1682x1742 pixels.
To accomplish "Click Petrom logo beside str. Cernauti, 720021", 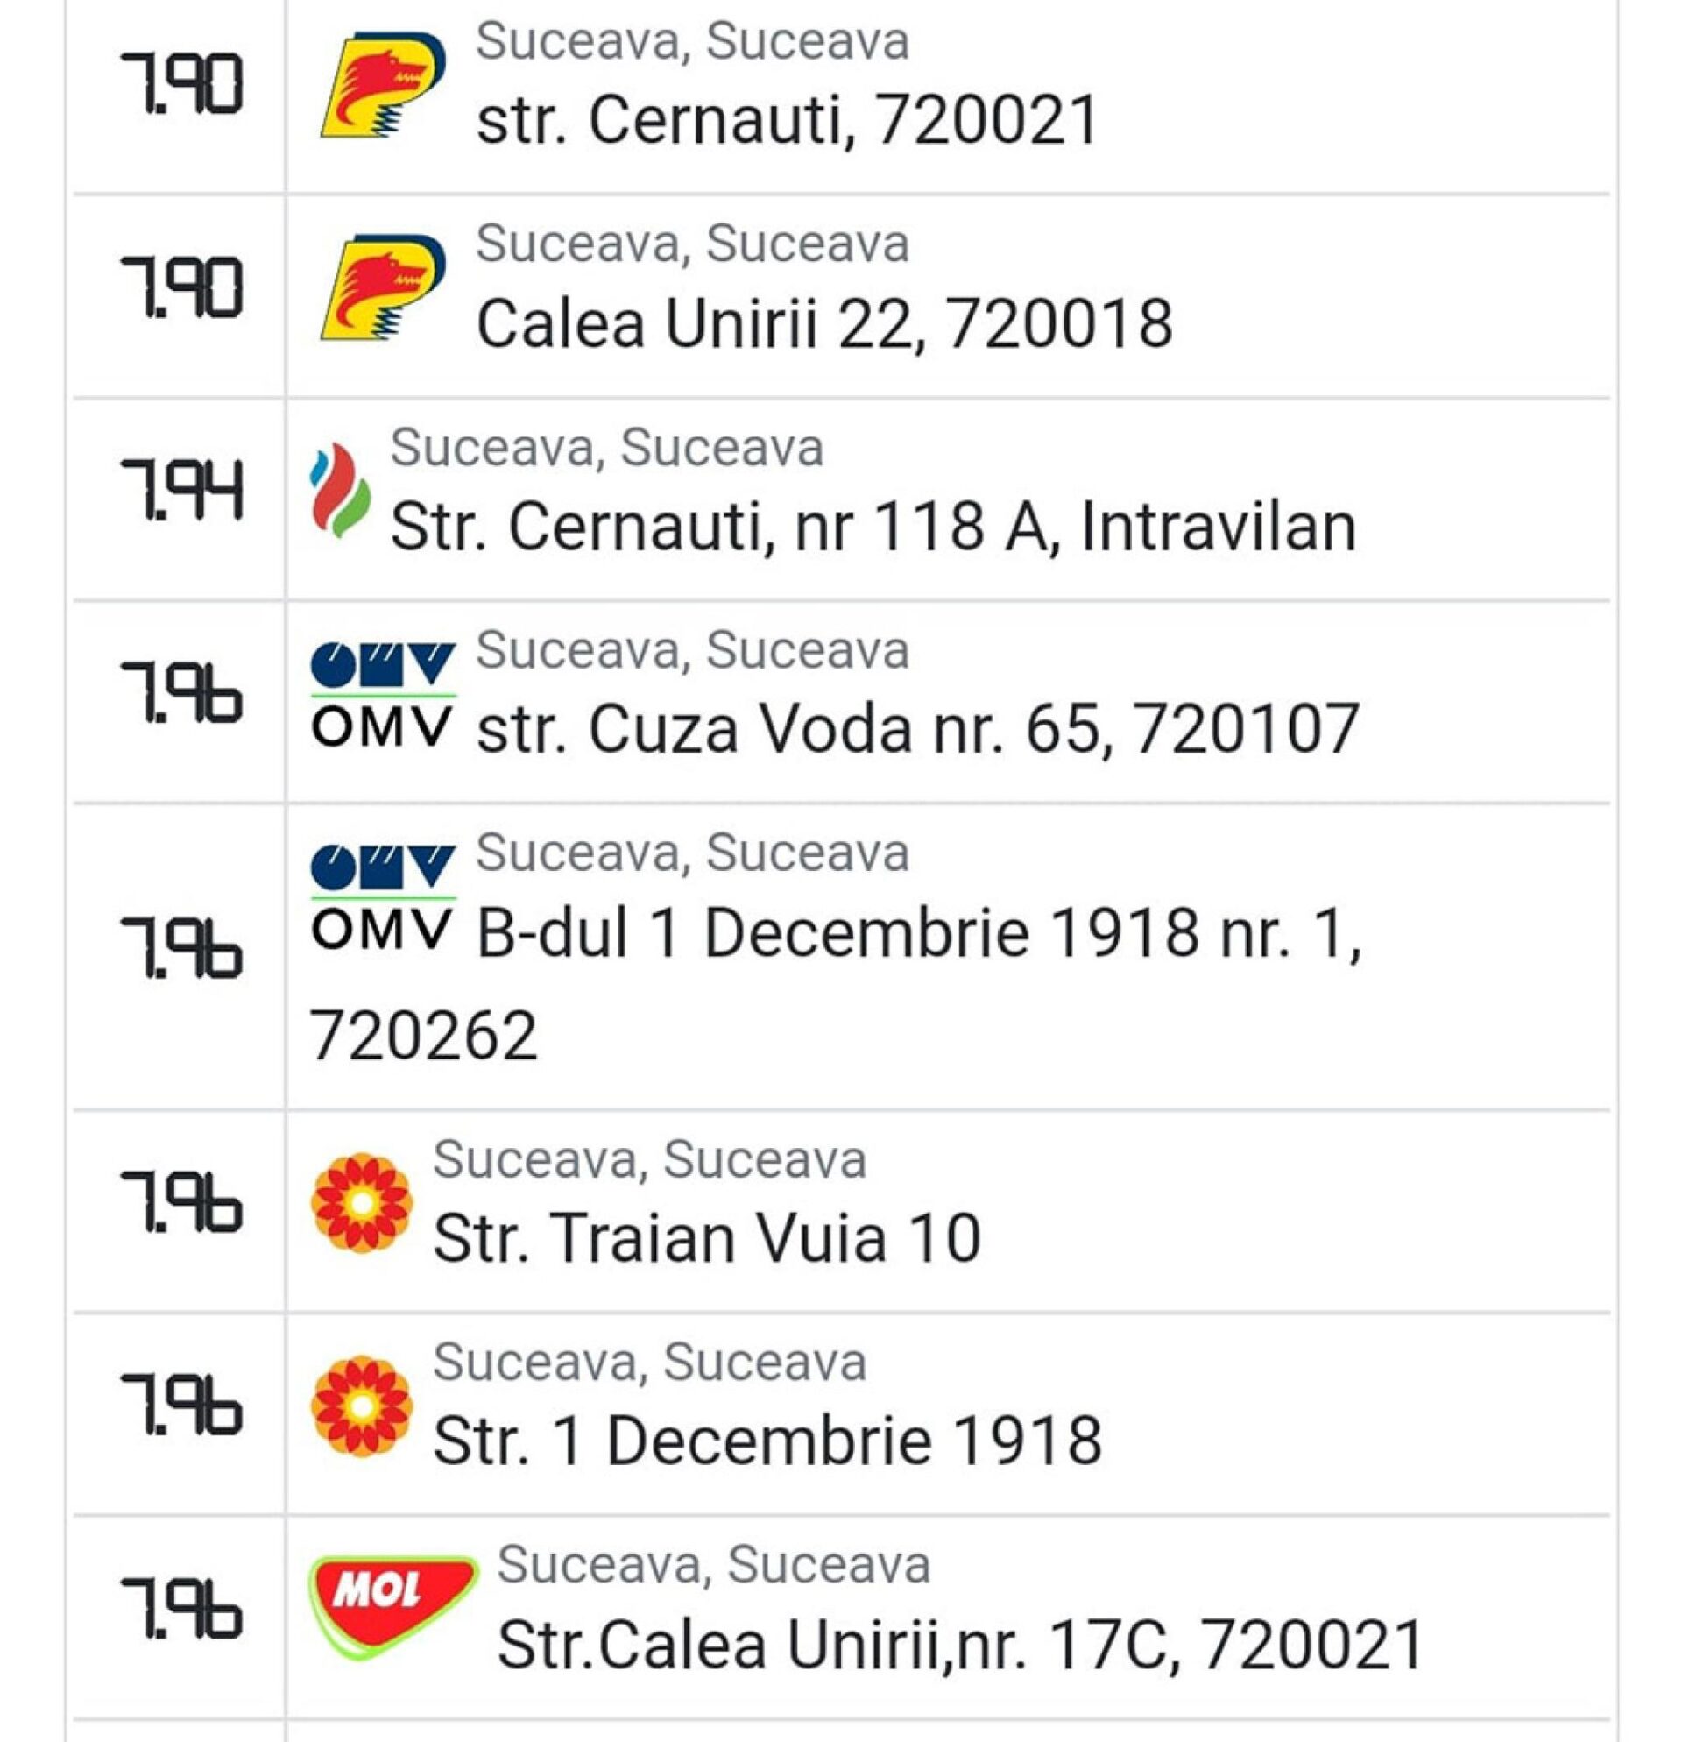I will click(x=383, y=85).
